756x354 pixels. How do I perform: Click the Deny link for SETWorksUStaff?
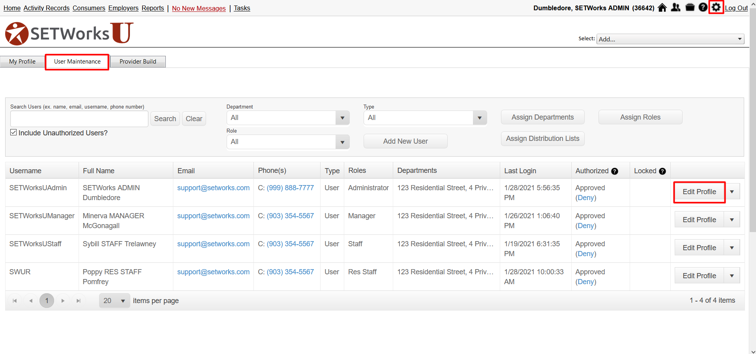point(586,254)
